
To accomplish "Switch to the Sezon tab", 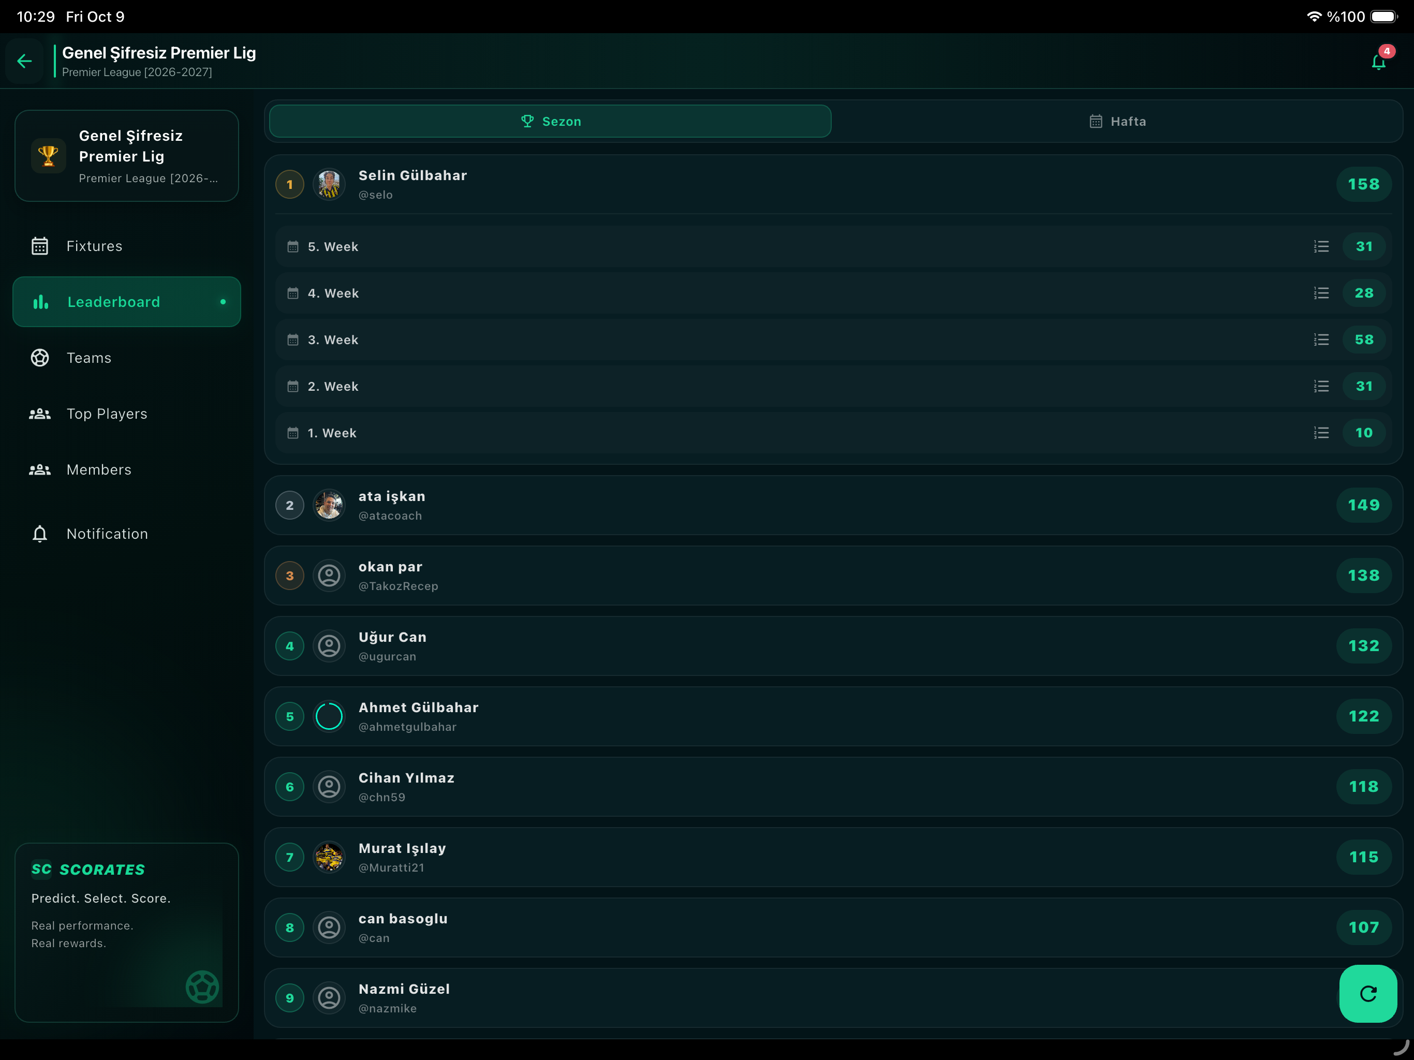I will point(550,122).
